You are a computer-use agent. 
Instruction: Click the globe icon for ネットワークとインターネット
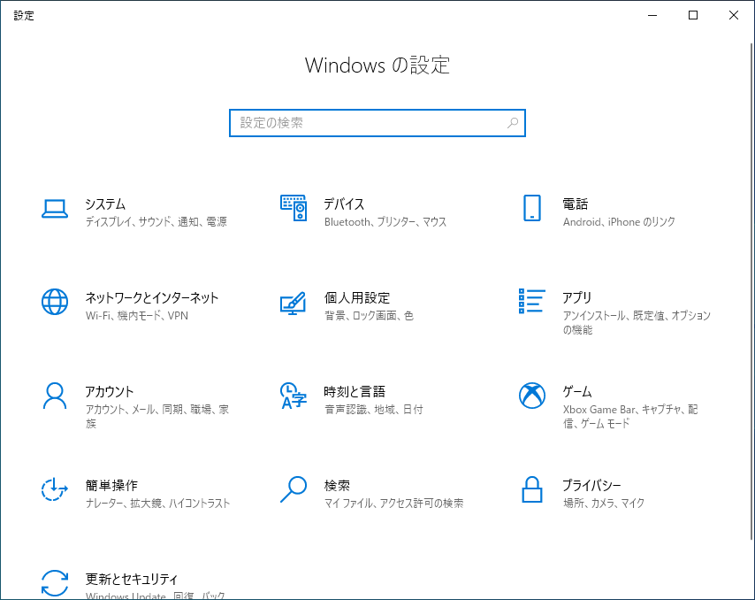55,302
